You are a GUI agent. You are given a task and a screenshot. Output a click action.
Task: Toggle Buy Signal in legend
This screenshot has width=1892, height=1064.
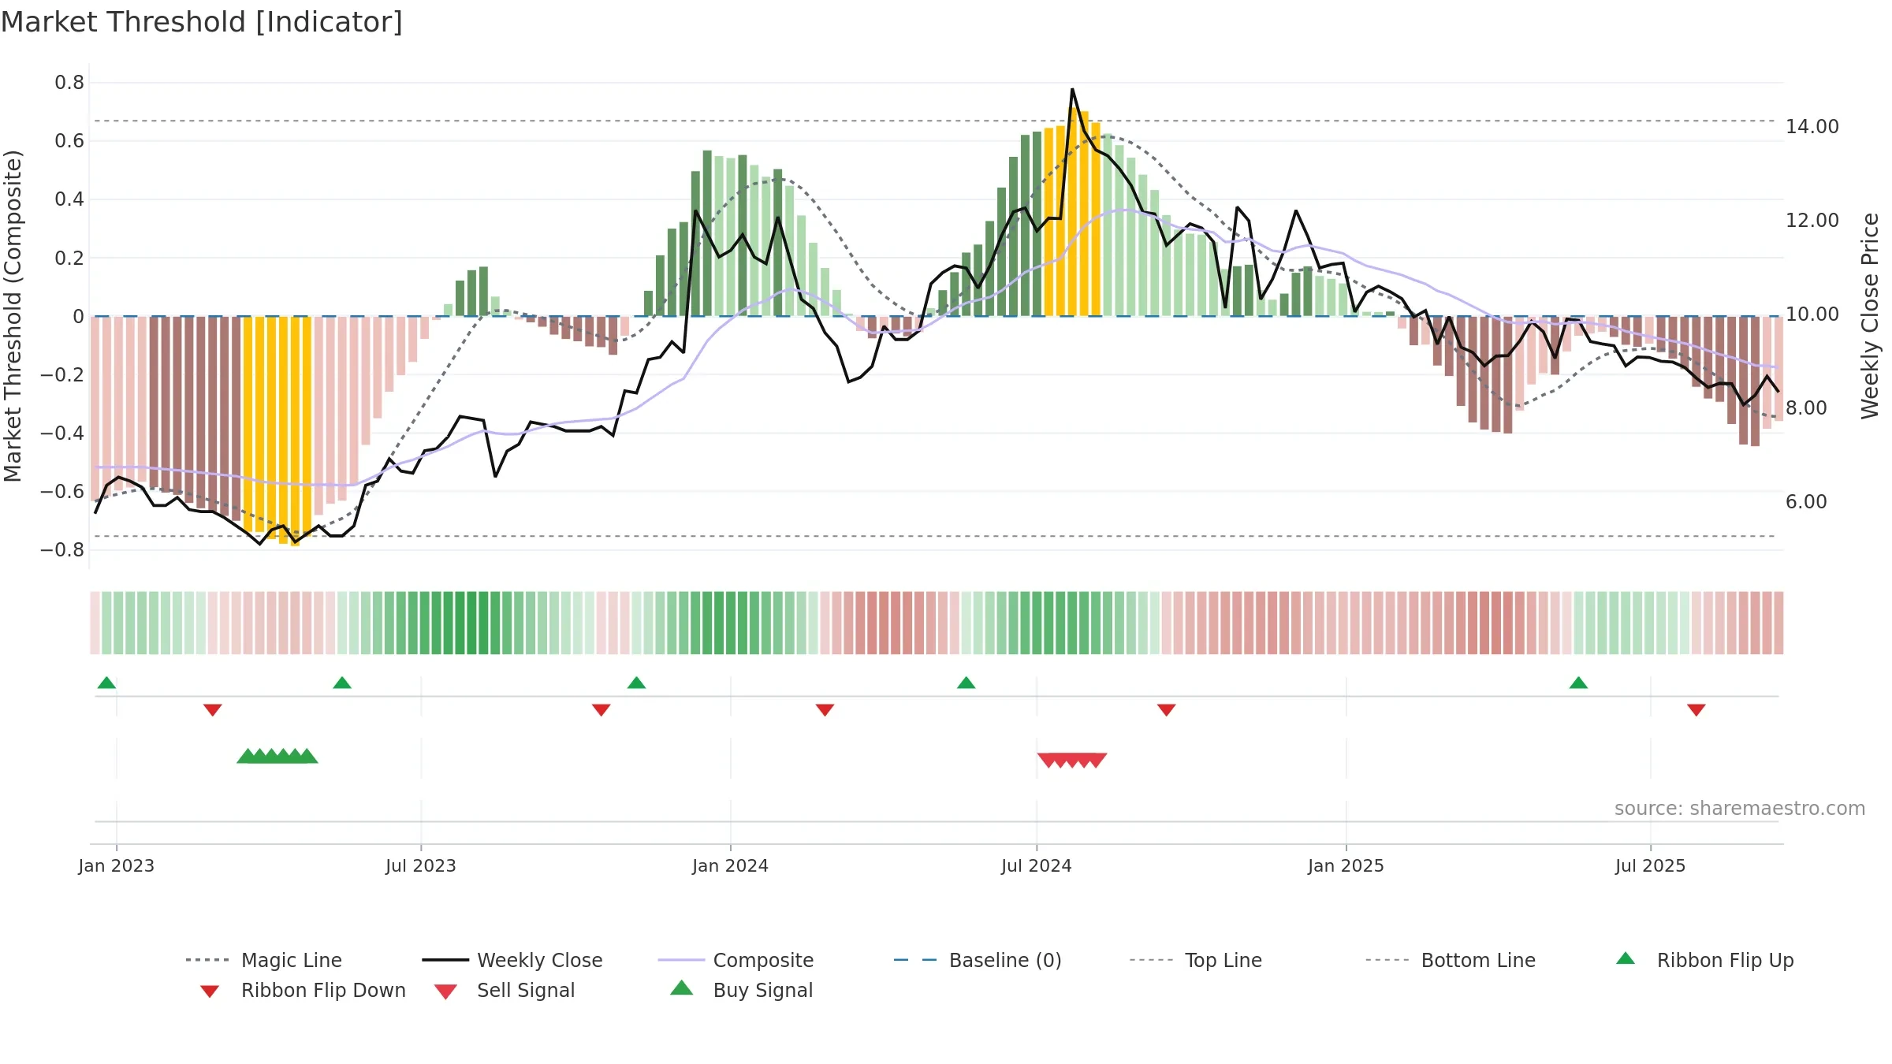(x=741, y=990)
